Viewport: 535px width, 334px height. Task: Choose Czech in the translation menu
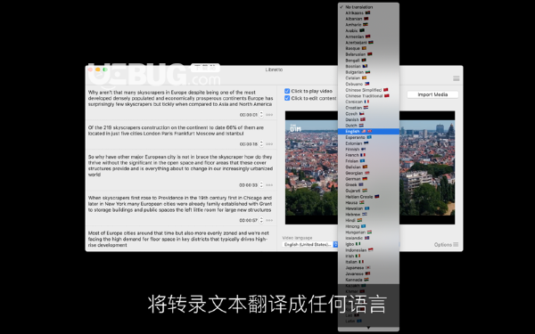tap(368, 114)
